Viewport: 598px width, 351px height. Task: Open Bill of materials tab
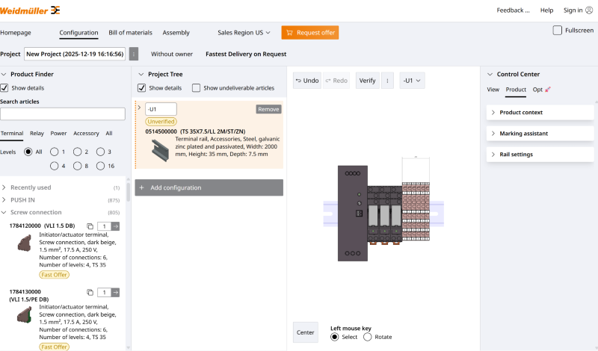(x=130, y=33)
